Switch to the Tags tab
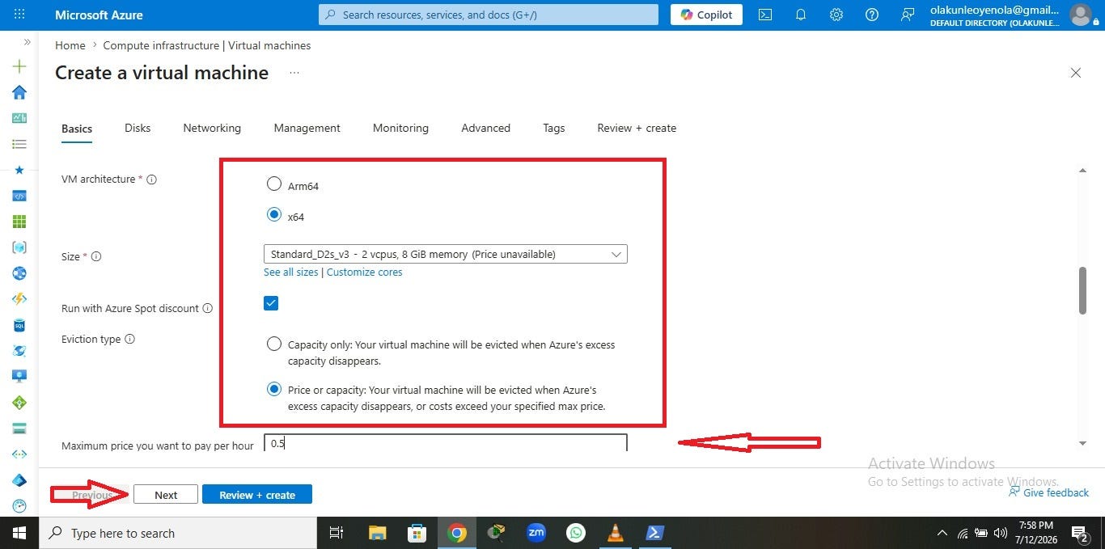 tap(554, 128)
